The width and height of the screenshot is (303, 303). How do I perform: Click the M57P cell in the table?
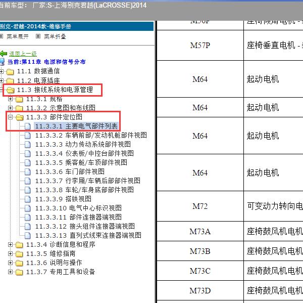[x=200, y=46]
